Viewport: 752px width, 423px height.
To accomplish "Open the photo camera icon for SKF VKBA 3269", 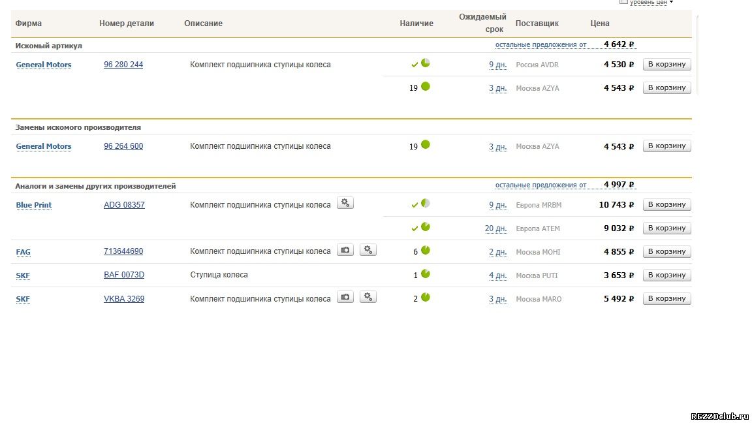I will 345,297.
